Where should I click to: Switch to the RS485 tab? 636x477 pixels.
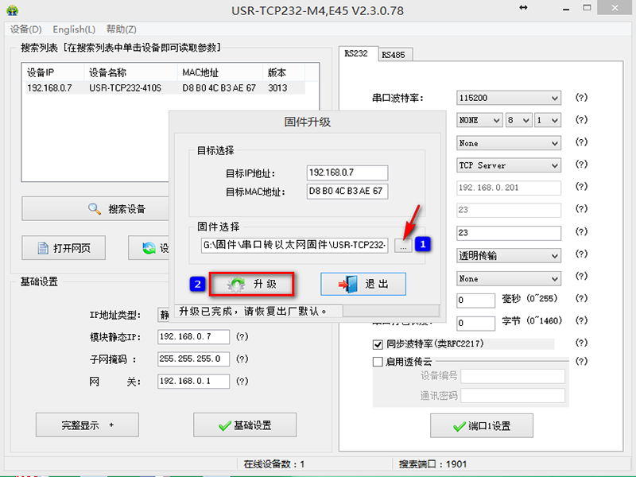[x=394, y=55]
